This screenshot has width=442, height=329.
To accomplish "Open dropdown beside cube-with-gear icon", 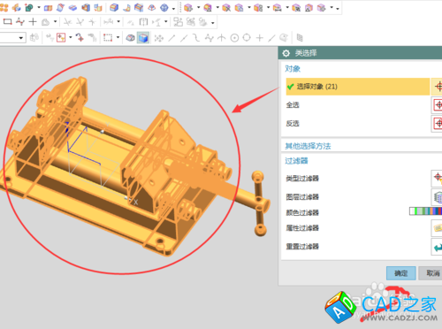I will (198, 8).
